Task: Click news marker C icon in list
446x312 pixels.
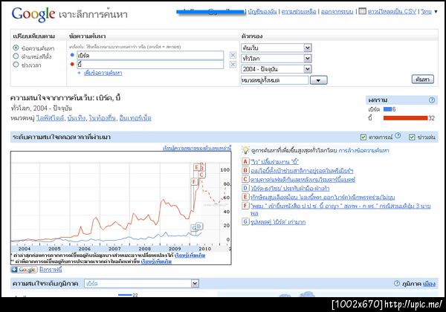Action: point(245,179)
